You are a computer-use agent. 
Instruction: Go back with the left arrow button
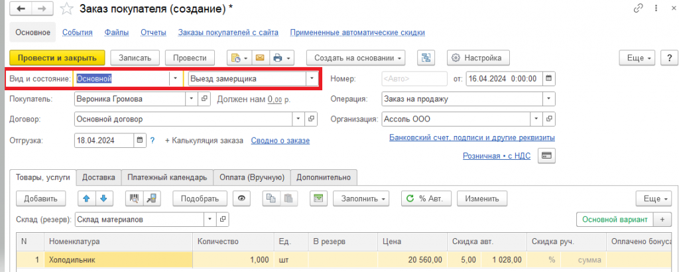(x=21, y=9)
